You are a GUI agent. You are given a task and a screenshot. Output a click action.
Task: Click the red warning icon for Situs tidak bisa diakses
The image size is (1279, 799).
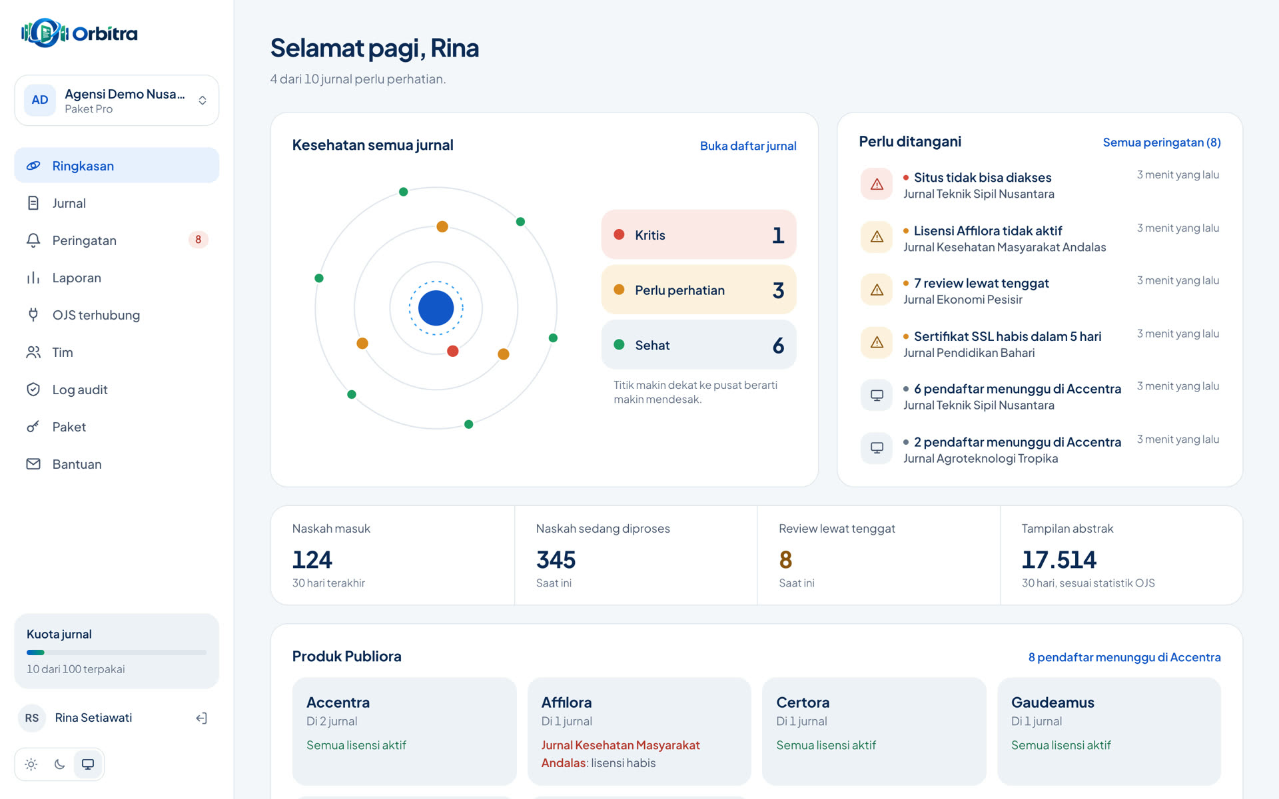coord(877,184)
